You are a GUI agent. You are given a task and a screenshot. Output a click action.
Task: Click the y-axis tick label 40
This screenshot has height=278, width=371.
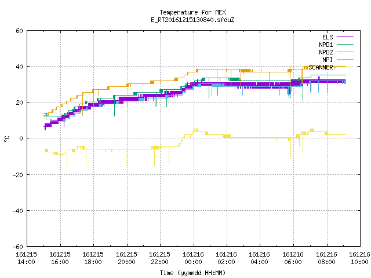click(19, 67)
